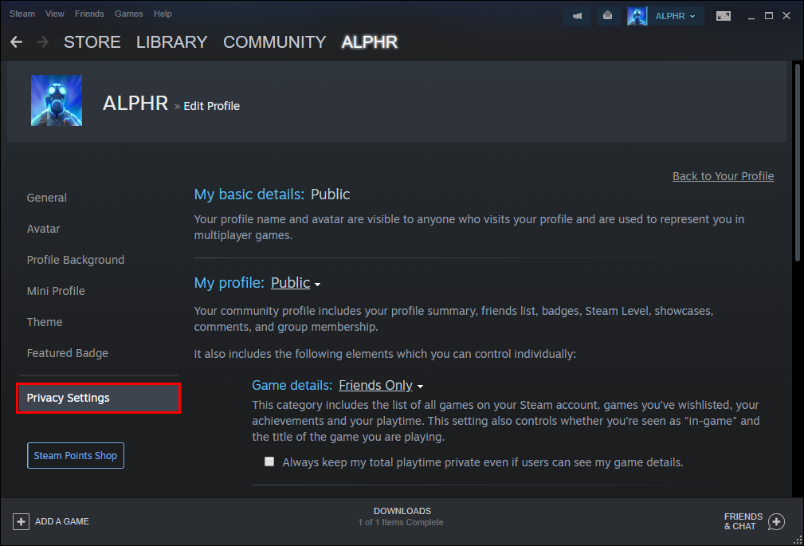Open the announcements megaphone icon
The height and width of the screenshot is (546, 804).
(x=577, y=16)
